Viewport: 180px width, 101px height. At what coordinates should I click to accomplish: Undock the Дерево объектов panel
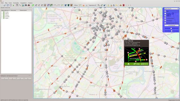pyautogui.click(x=29, y=8)
